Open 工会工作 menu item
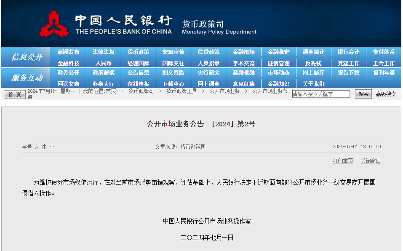Viewport: 403px width, 251px height. point(384,63)
